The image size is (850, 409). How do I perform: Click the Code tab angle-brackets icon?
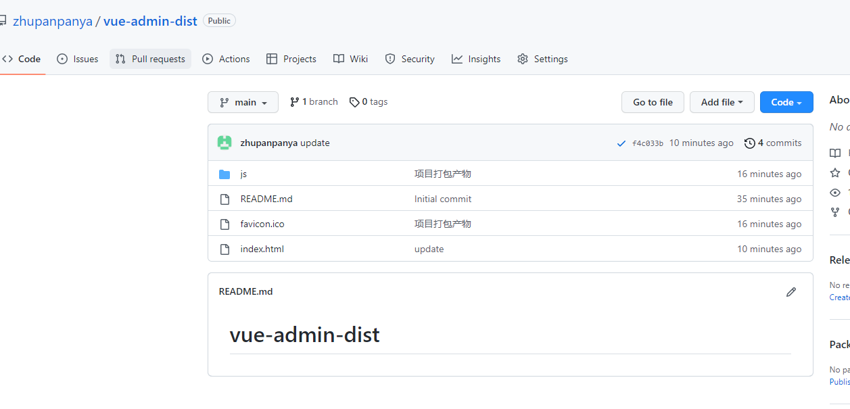7,59
